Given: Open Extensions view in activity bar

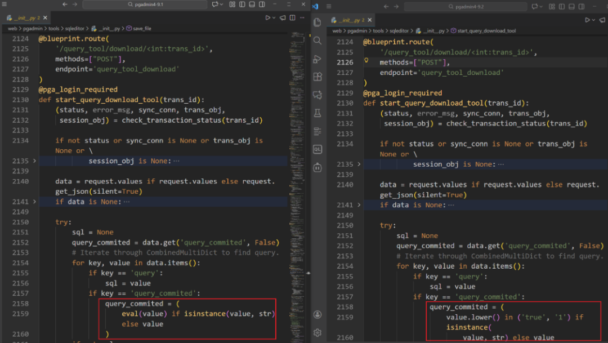Looking at the screenshot, I should (318, 77).
